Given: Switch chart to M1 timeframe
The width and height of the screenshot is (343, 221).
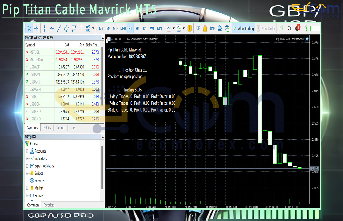Looking at the screenshot, I should click(101, 29).
